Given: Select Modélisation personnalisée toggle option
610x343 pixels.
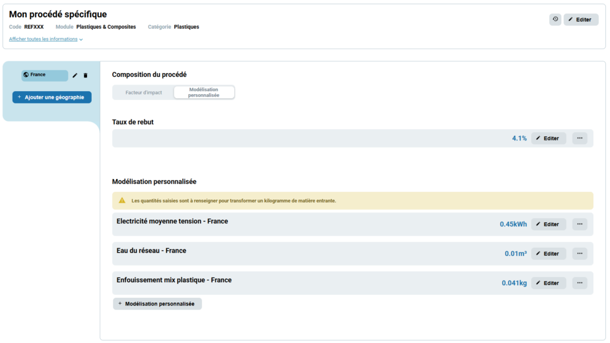Looking at the screenshot, I should 204,92.
